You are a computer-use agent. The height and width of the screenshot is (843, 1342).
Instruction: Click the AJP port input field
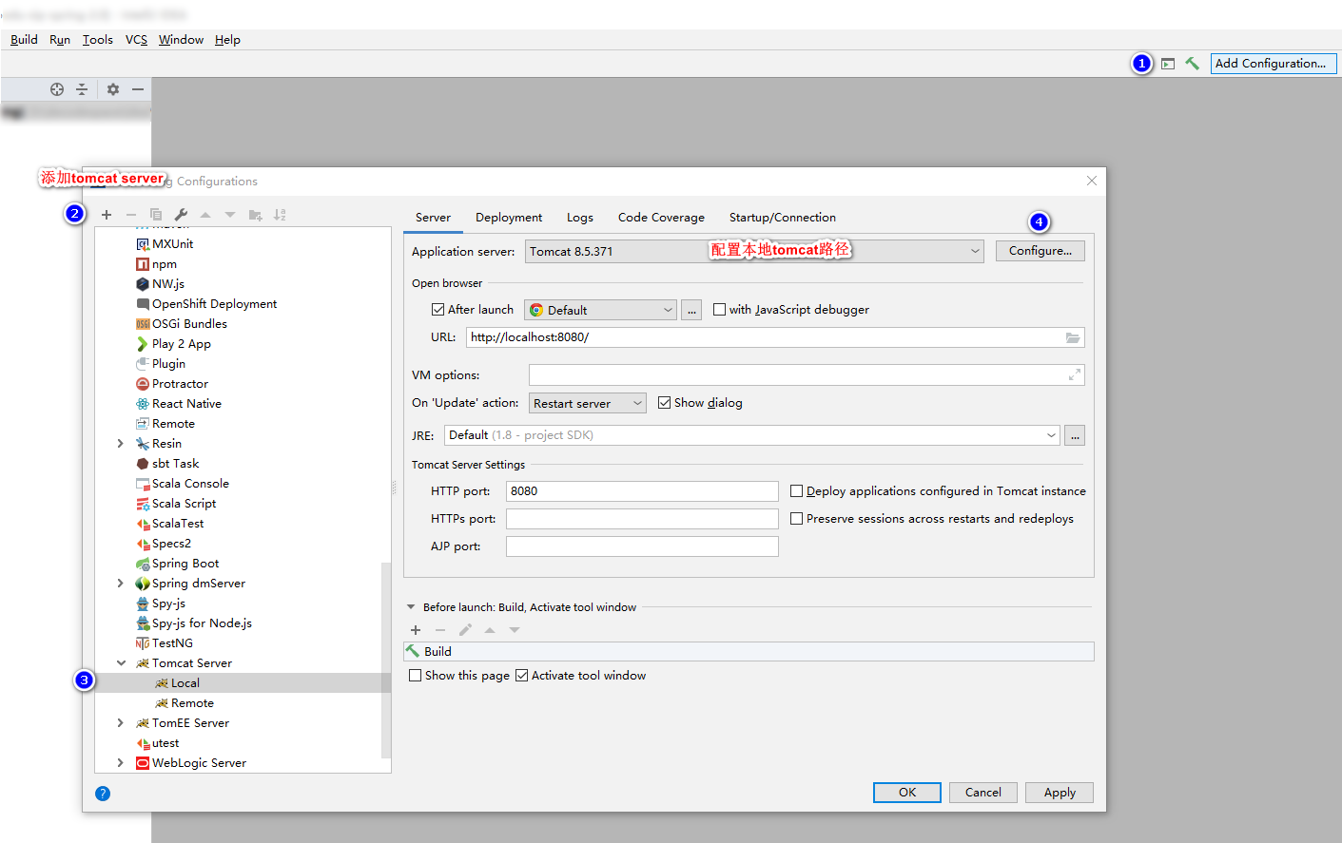point(642,546)
